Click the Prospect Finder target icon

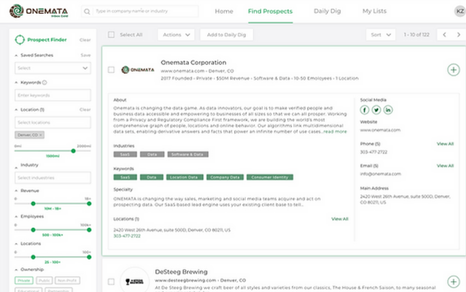pyautogui.click(x=20, y=40)
